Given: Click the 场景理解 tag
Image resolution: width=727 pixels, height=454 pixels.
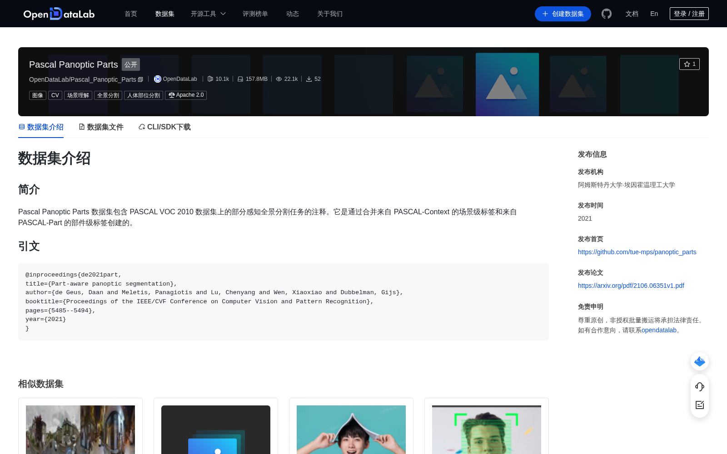Looking at the screenshot, I should [78, 95].
